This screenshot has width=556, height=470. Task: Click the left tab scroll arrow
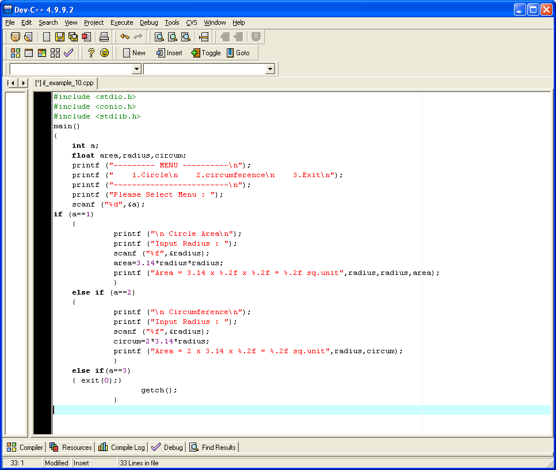(13, 83)
